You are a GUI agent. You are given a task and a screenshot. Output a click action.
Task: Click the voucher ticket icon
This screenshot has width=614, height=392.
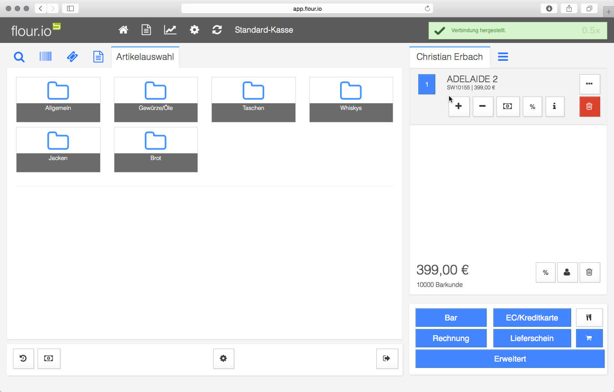72,57
